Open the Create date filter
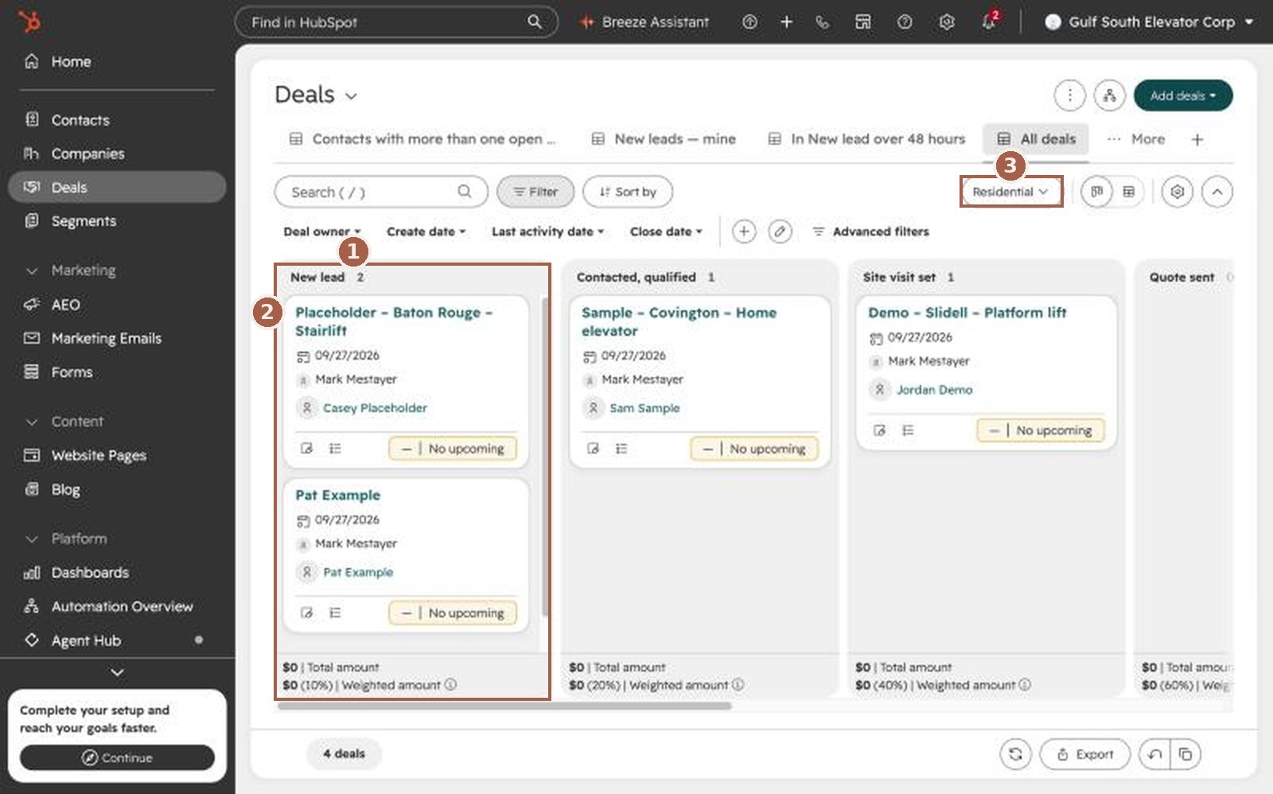 click(x=426, y=232)
